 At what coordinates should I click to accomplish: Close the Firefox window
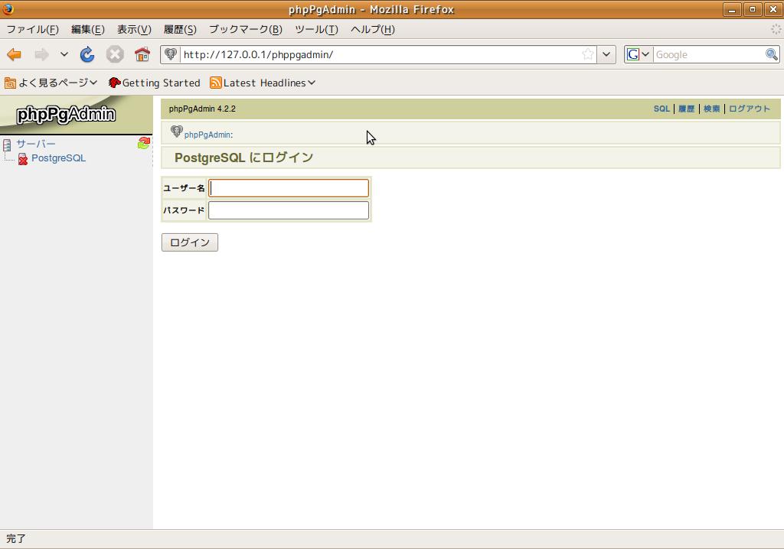tap(773, 9)
